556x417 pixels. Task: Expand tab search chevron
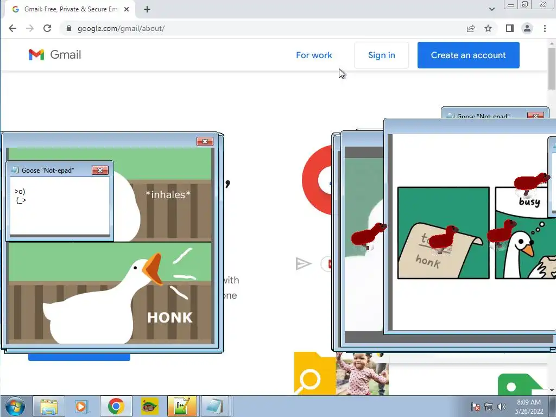[492, 9]
